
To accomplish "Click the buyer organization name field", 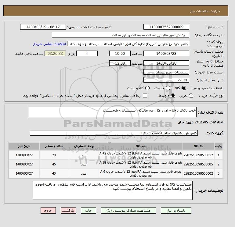I will pyautogui.click(x=121, y=35).
